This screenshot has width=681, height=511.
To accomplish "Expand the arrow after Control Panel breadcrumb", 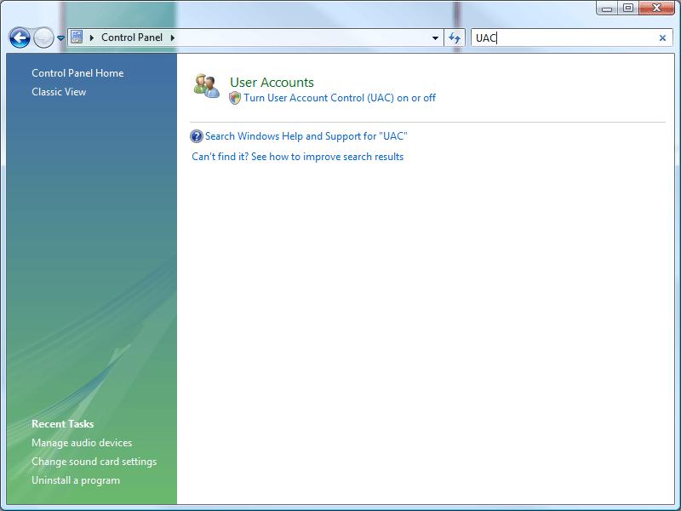I will (173, 37).
